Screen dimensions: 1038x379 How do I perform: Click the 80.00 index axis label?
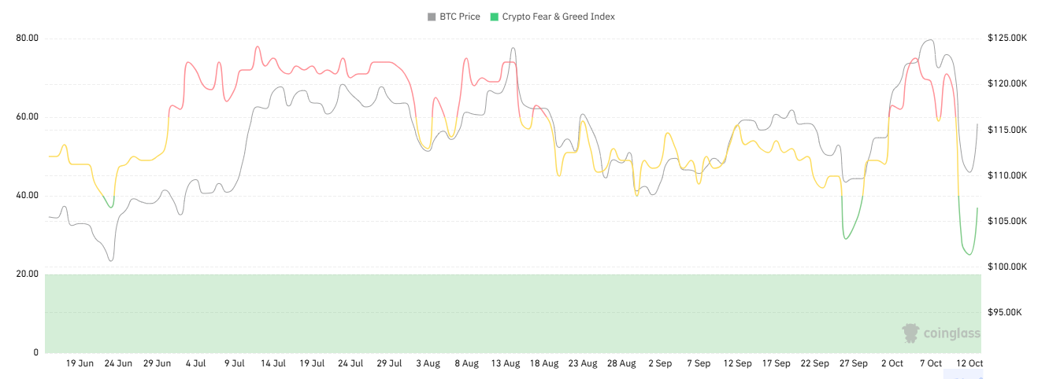(x=27, y=39)
